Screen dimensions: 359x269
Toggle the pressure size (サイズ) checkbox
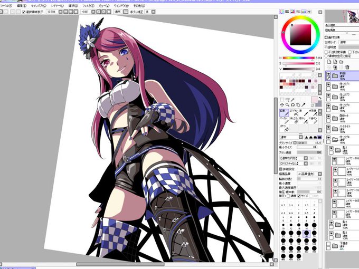click(299, 196)
